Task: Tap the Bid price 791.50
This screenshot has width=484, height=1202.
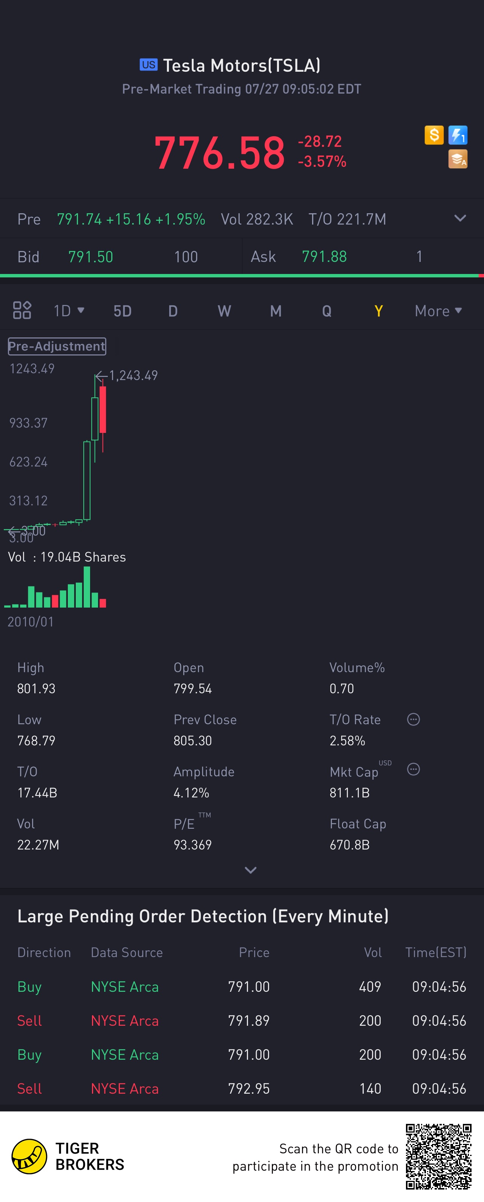Action: coord(90,257)
